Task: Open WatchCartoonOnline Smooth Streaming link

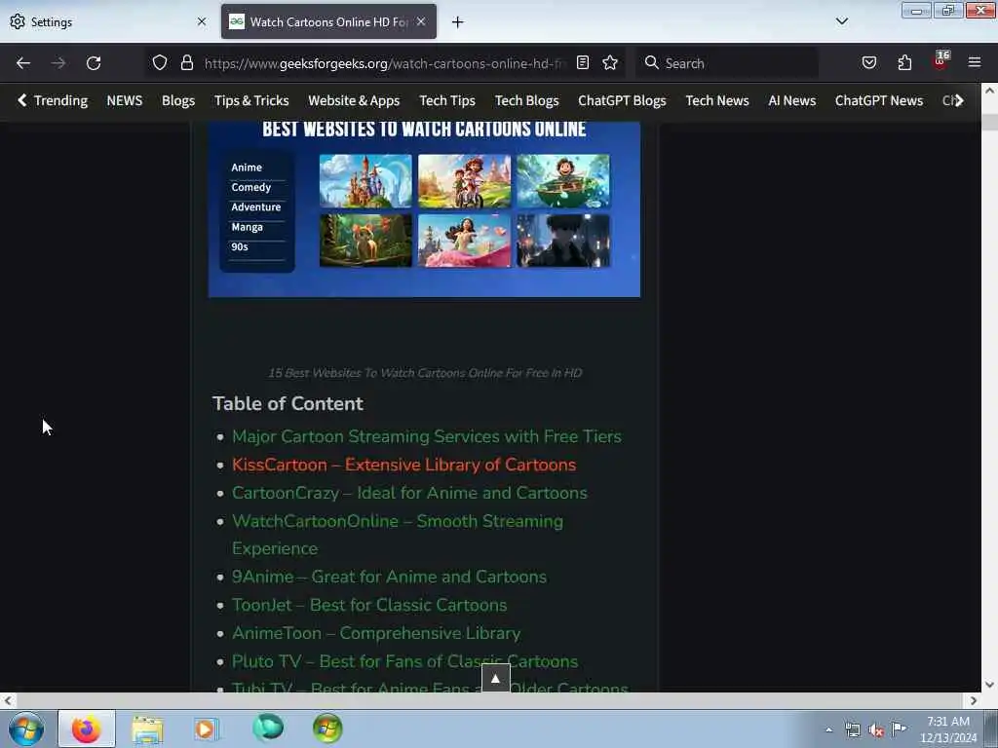Action: (398, 535)
